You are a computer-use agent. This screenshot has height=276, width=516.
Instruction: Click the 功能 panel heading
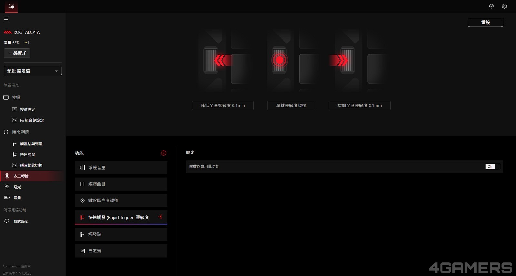tap(79, 153)
